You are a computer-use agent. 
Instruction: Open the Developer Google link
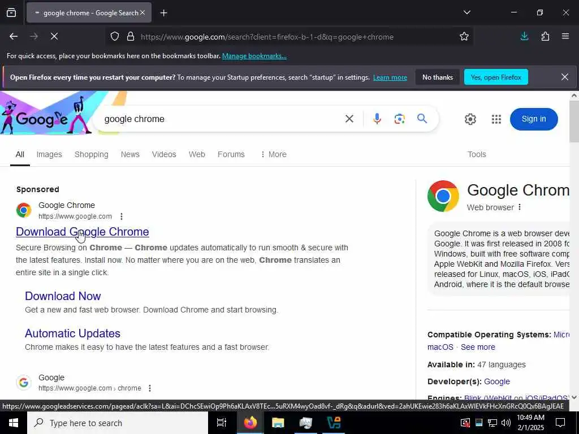496,381
